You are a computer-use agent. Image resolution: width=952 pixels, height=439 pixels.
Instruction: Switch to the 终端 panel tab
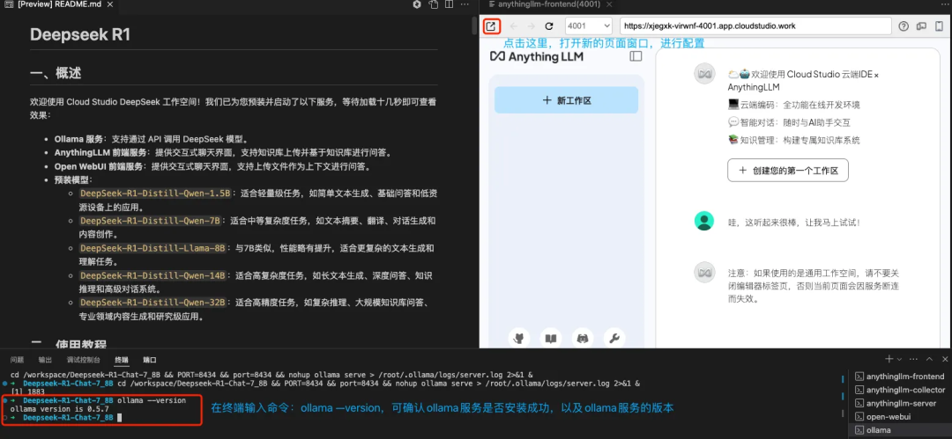click(x=122, y=360)
